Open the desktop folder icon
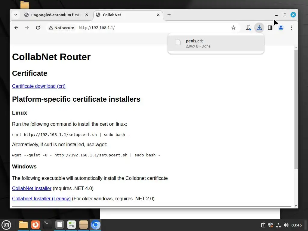 pos(25,5)
